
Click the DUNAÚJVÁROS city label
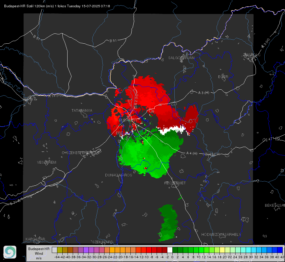tap(118, 175)
